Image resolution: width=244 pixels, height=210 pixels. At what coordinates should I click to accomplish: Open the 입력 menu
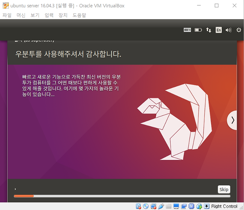[x=49, y=15]
